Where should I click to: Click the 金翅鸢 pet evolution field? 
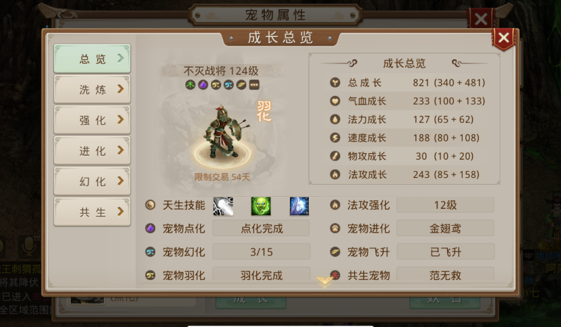point(446,229)
